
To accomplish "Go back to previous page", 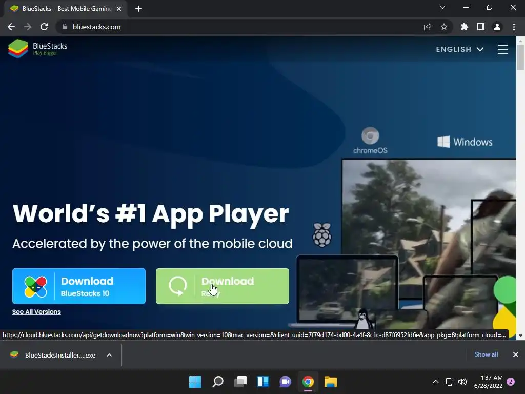I will pyautogui.click(x=11, y=27).
